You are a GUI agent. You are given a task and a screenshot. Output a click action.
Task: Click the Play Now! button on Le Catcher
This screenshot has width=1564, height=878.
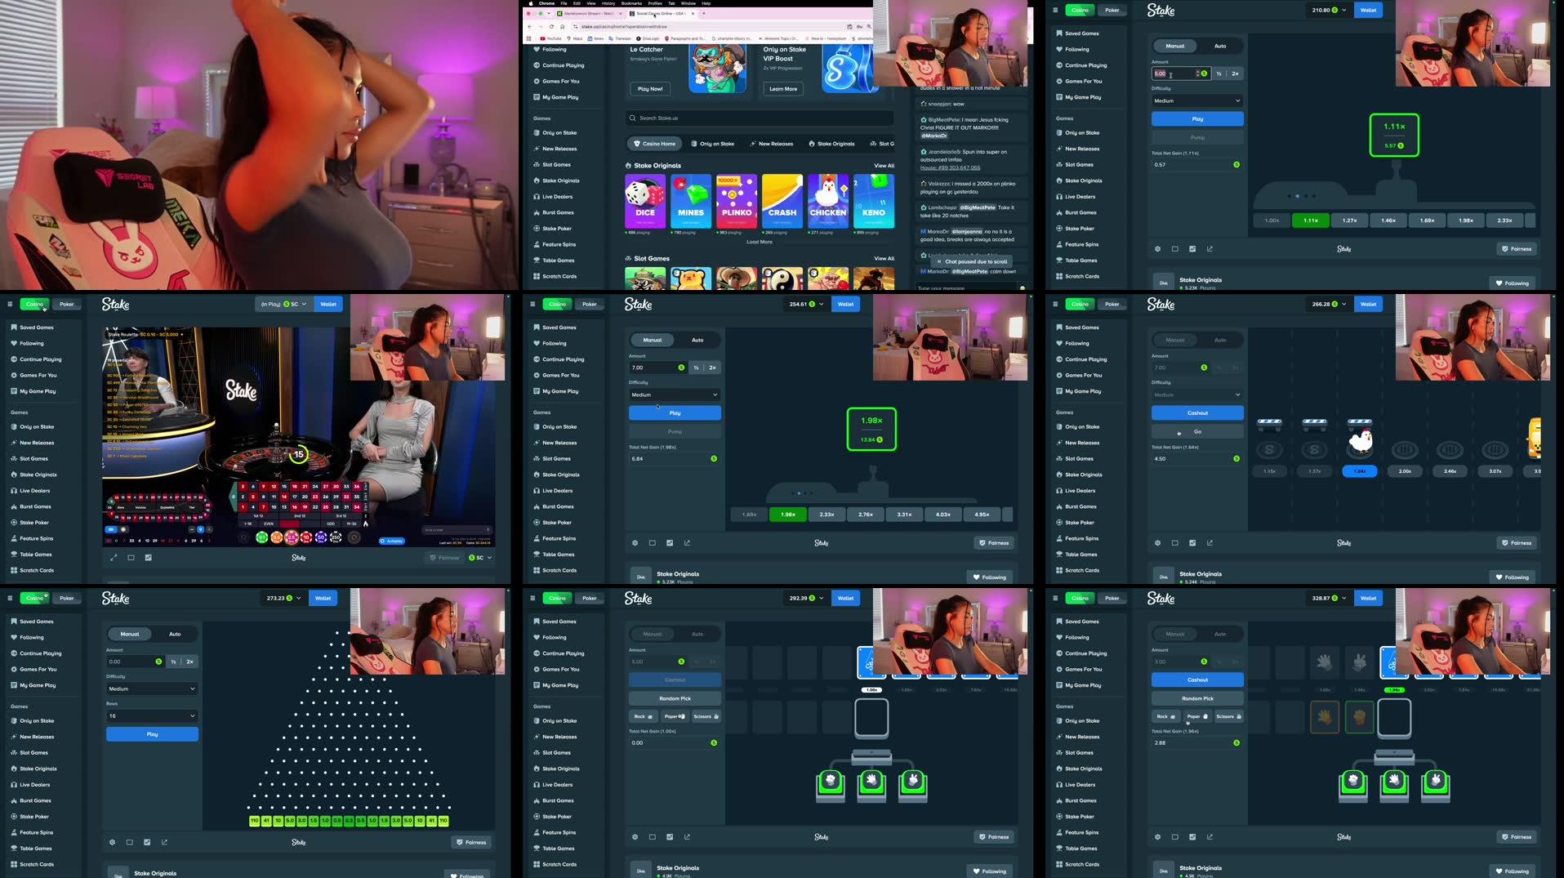click(650, 89)
